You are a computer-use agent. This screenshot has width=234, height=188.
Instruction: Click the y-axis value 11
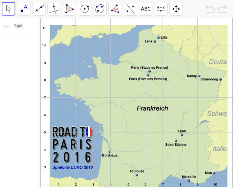click(44, 28)
